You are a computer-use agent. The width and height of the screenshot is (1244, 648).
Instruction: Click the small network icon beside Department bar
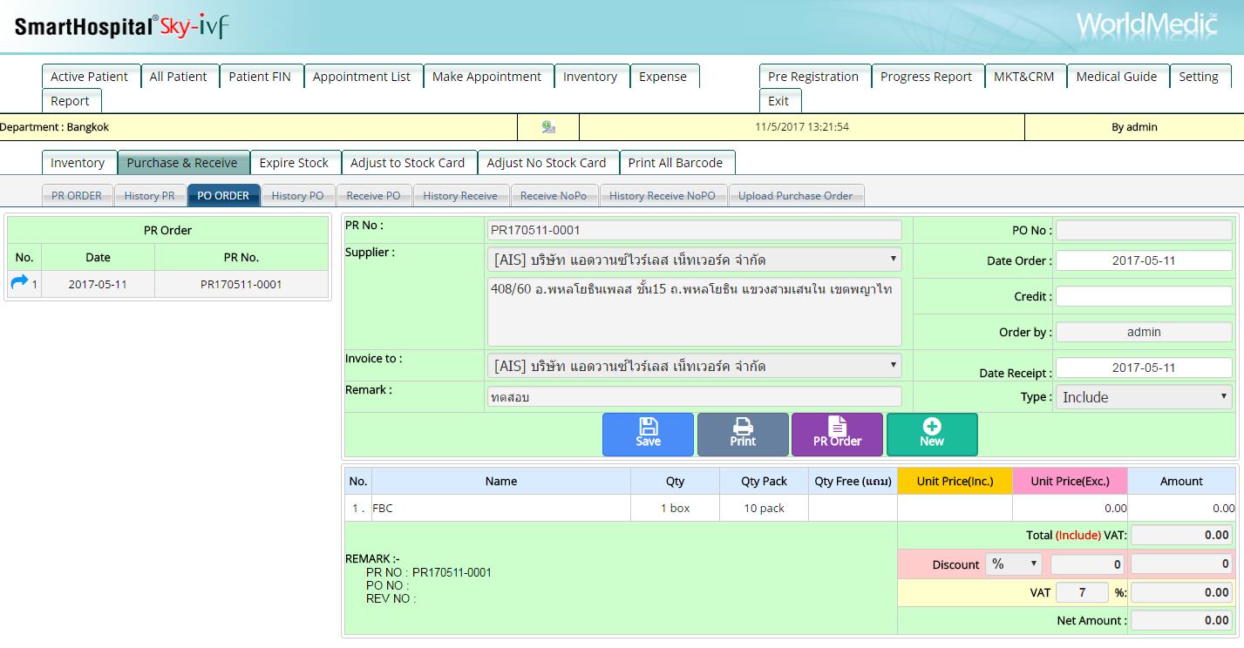tap(548, 127)
